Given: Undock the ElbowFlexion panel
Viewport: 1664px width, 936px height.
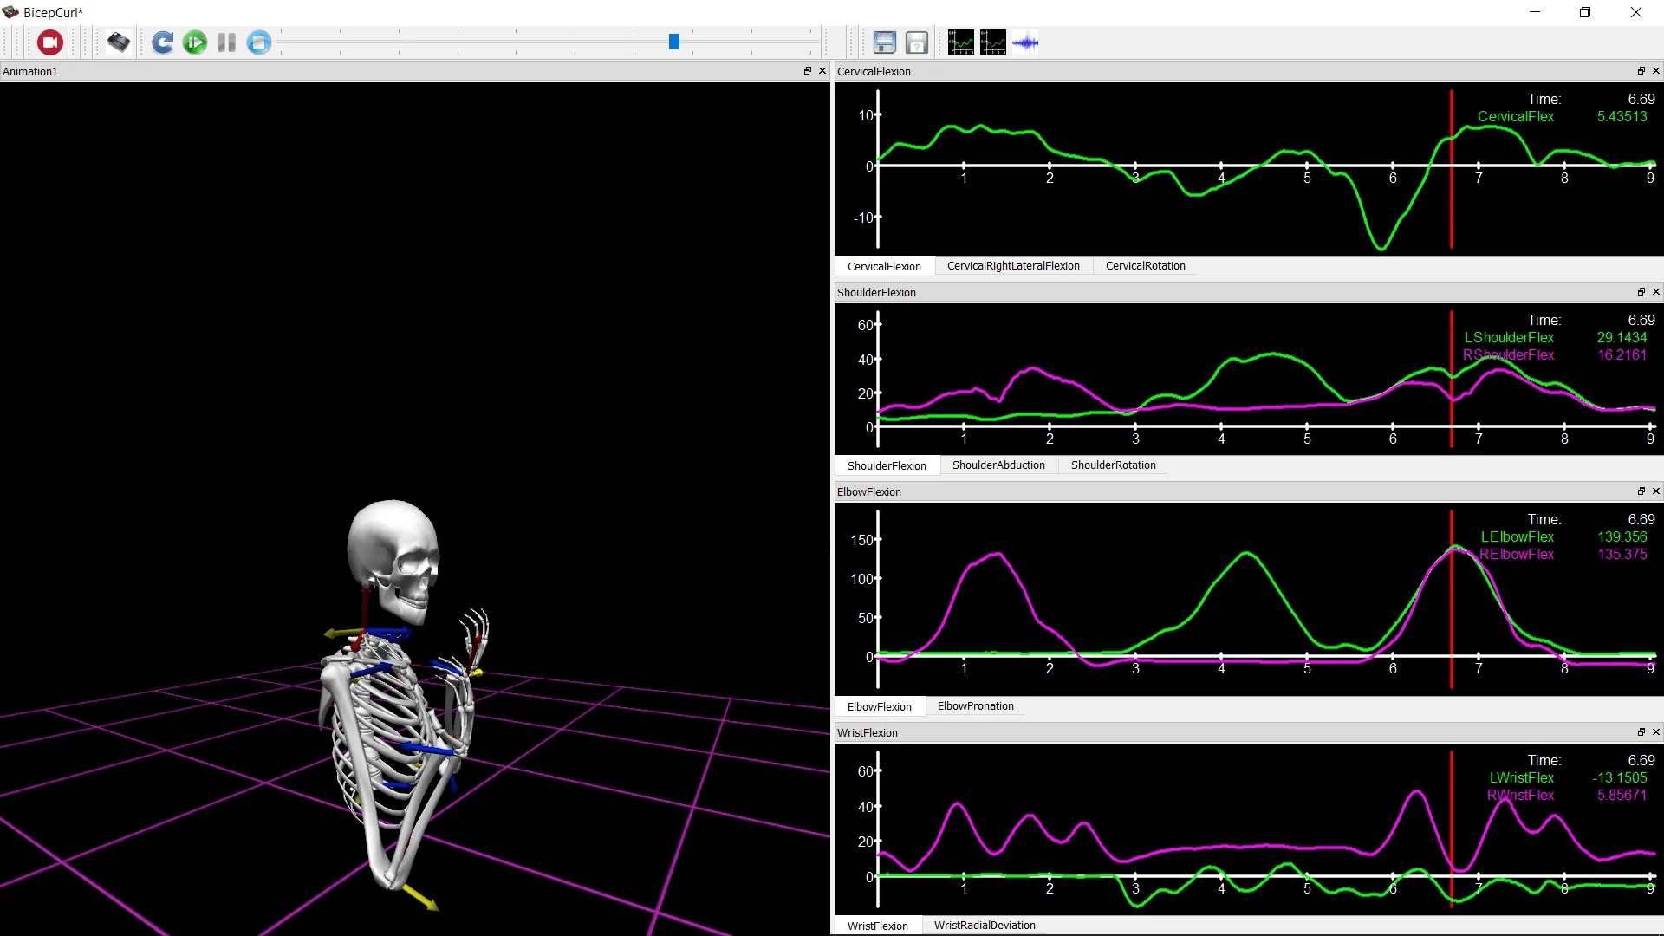Looking at the screenshot, I should [1641, 491].
